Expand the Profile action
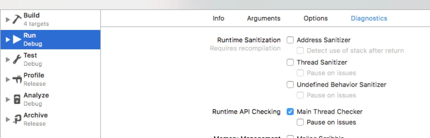 (x=8, y=79)
